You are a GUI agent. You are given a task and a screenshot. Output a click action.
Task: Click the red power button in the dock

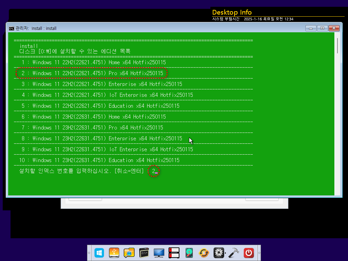248,253
